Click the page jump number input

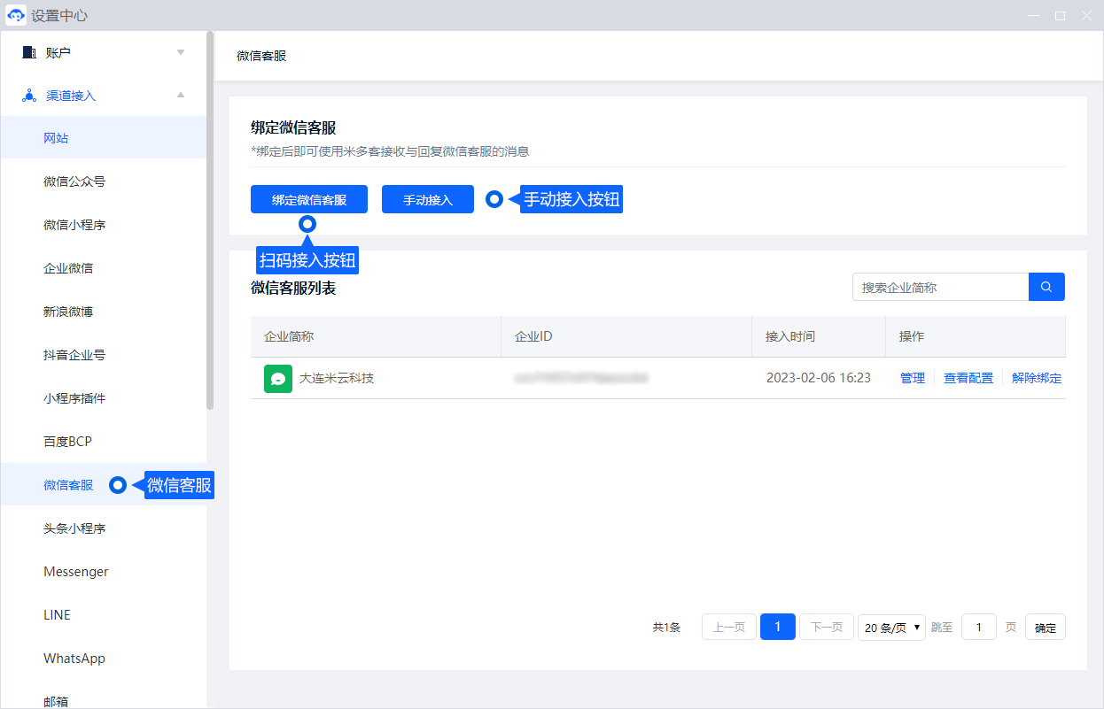tap(979, 628)
